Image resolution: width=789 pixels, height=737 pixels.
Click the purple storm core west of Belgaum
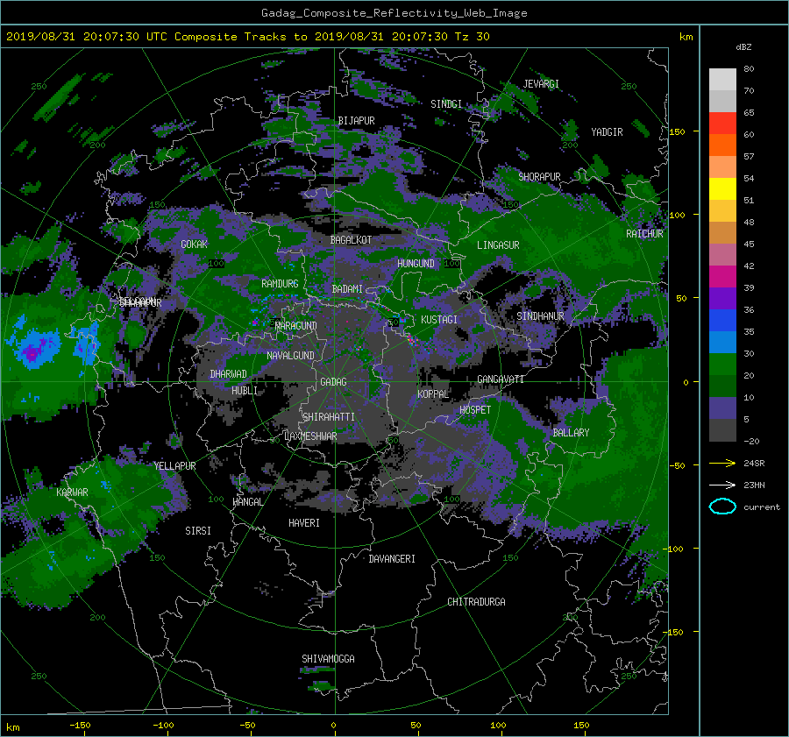coord(33,349)
